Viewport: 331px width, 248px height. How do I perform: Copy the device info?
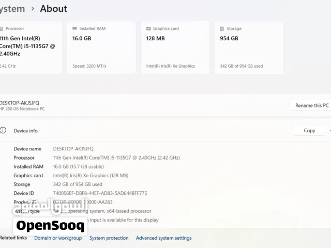pos(309,131)
